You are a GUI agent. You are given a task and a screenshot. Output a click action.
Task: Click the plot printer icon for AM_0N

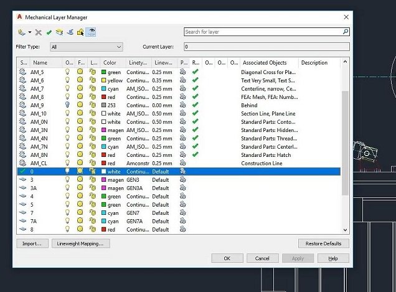point(183,121)
